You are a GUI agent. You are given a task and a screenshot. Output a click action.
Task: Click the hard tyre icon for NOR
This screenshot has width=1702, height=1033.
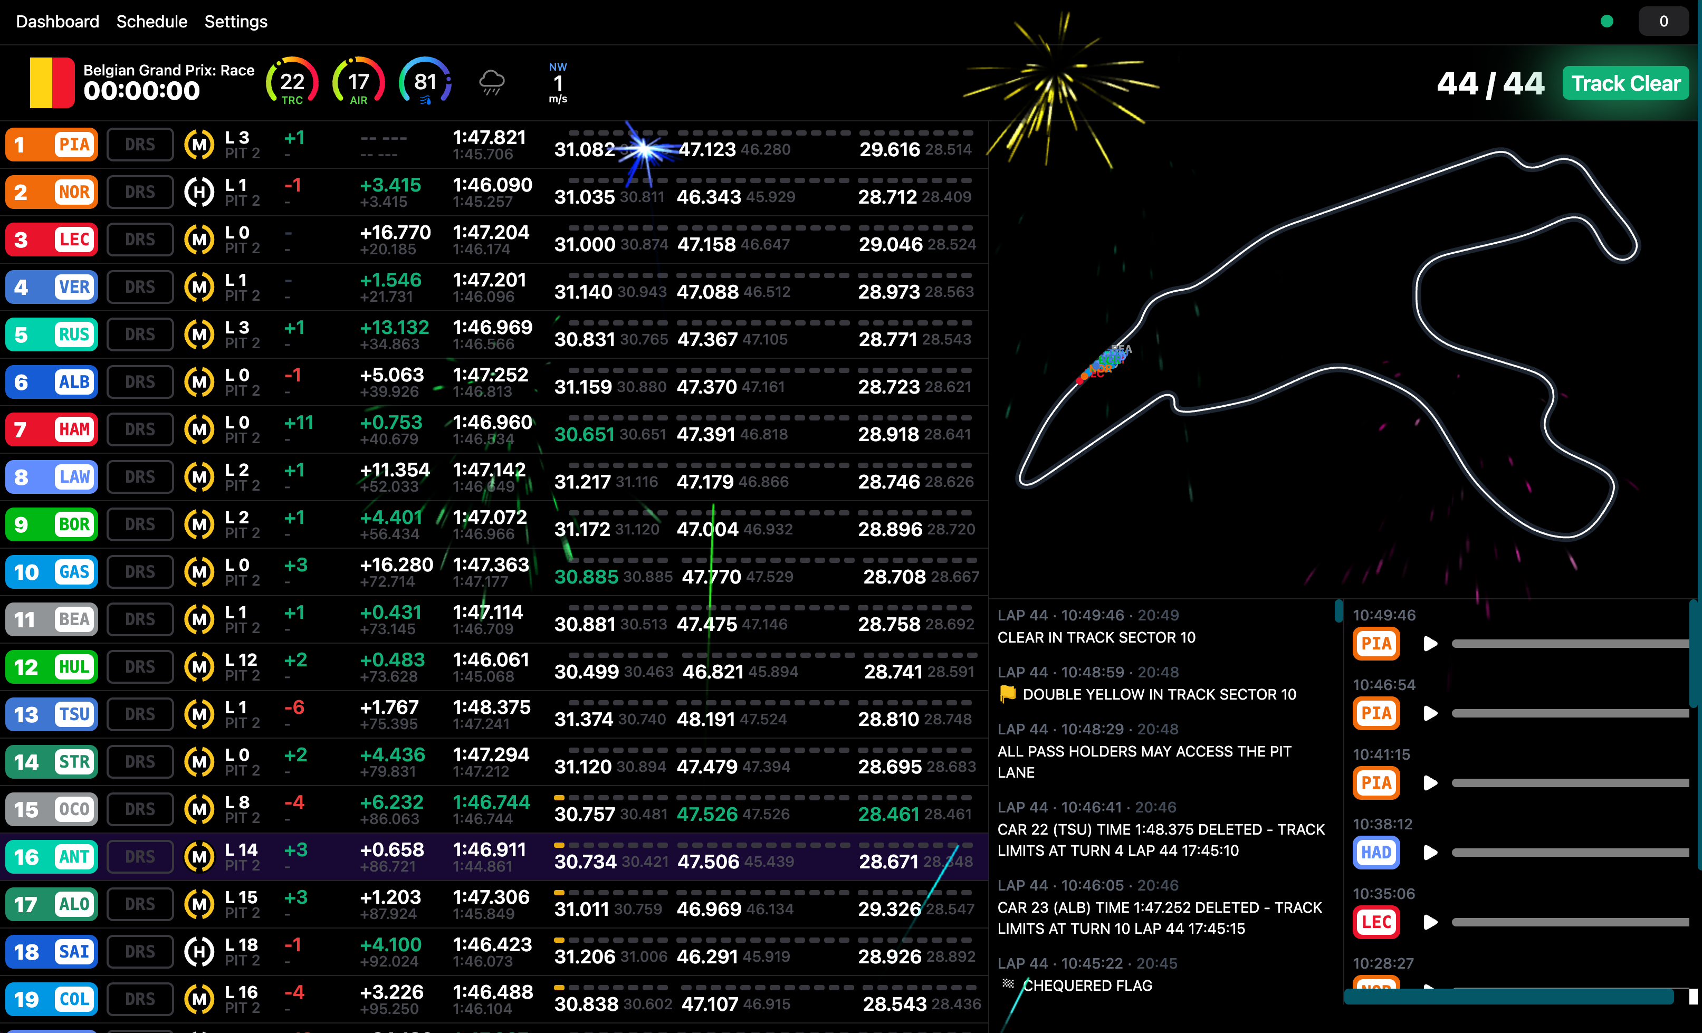coord(199,192)
